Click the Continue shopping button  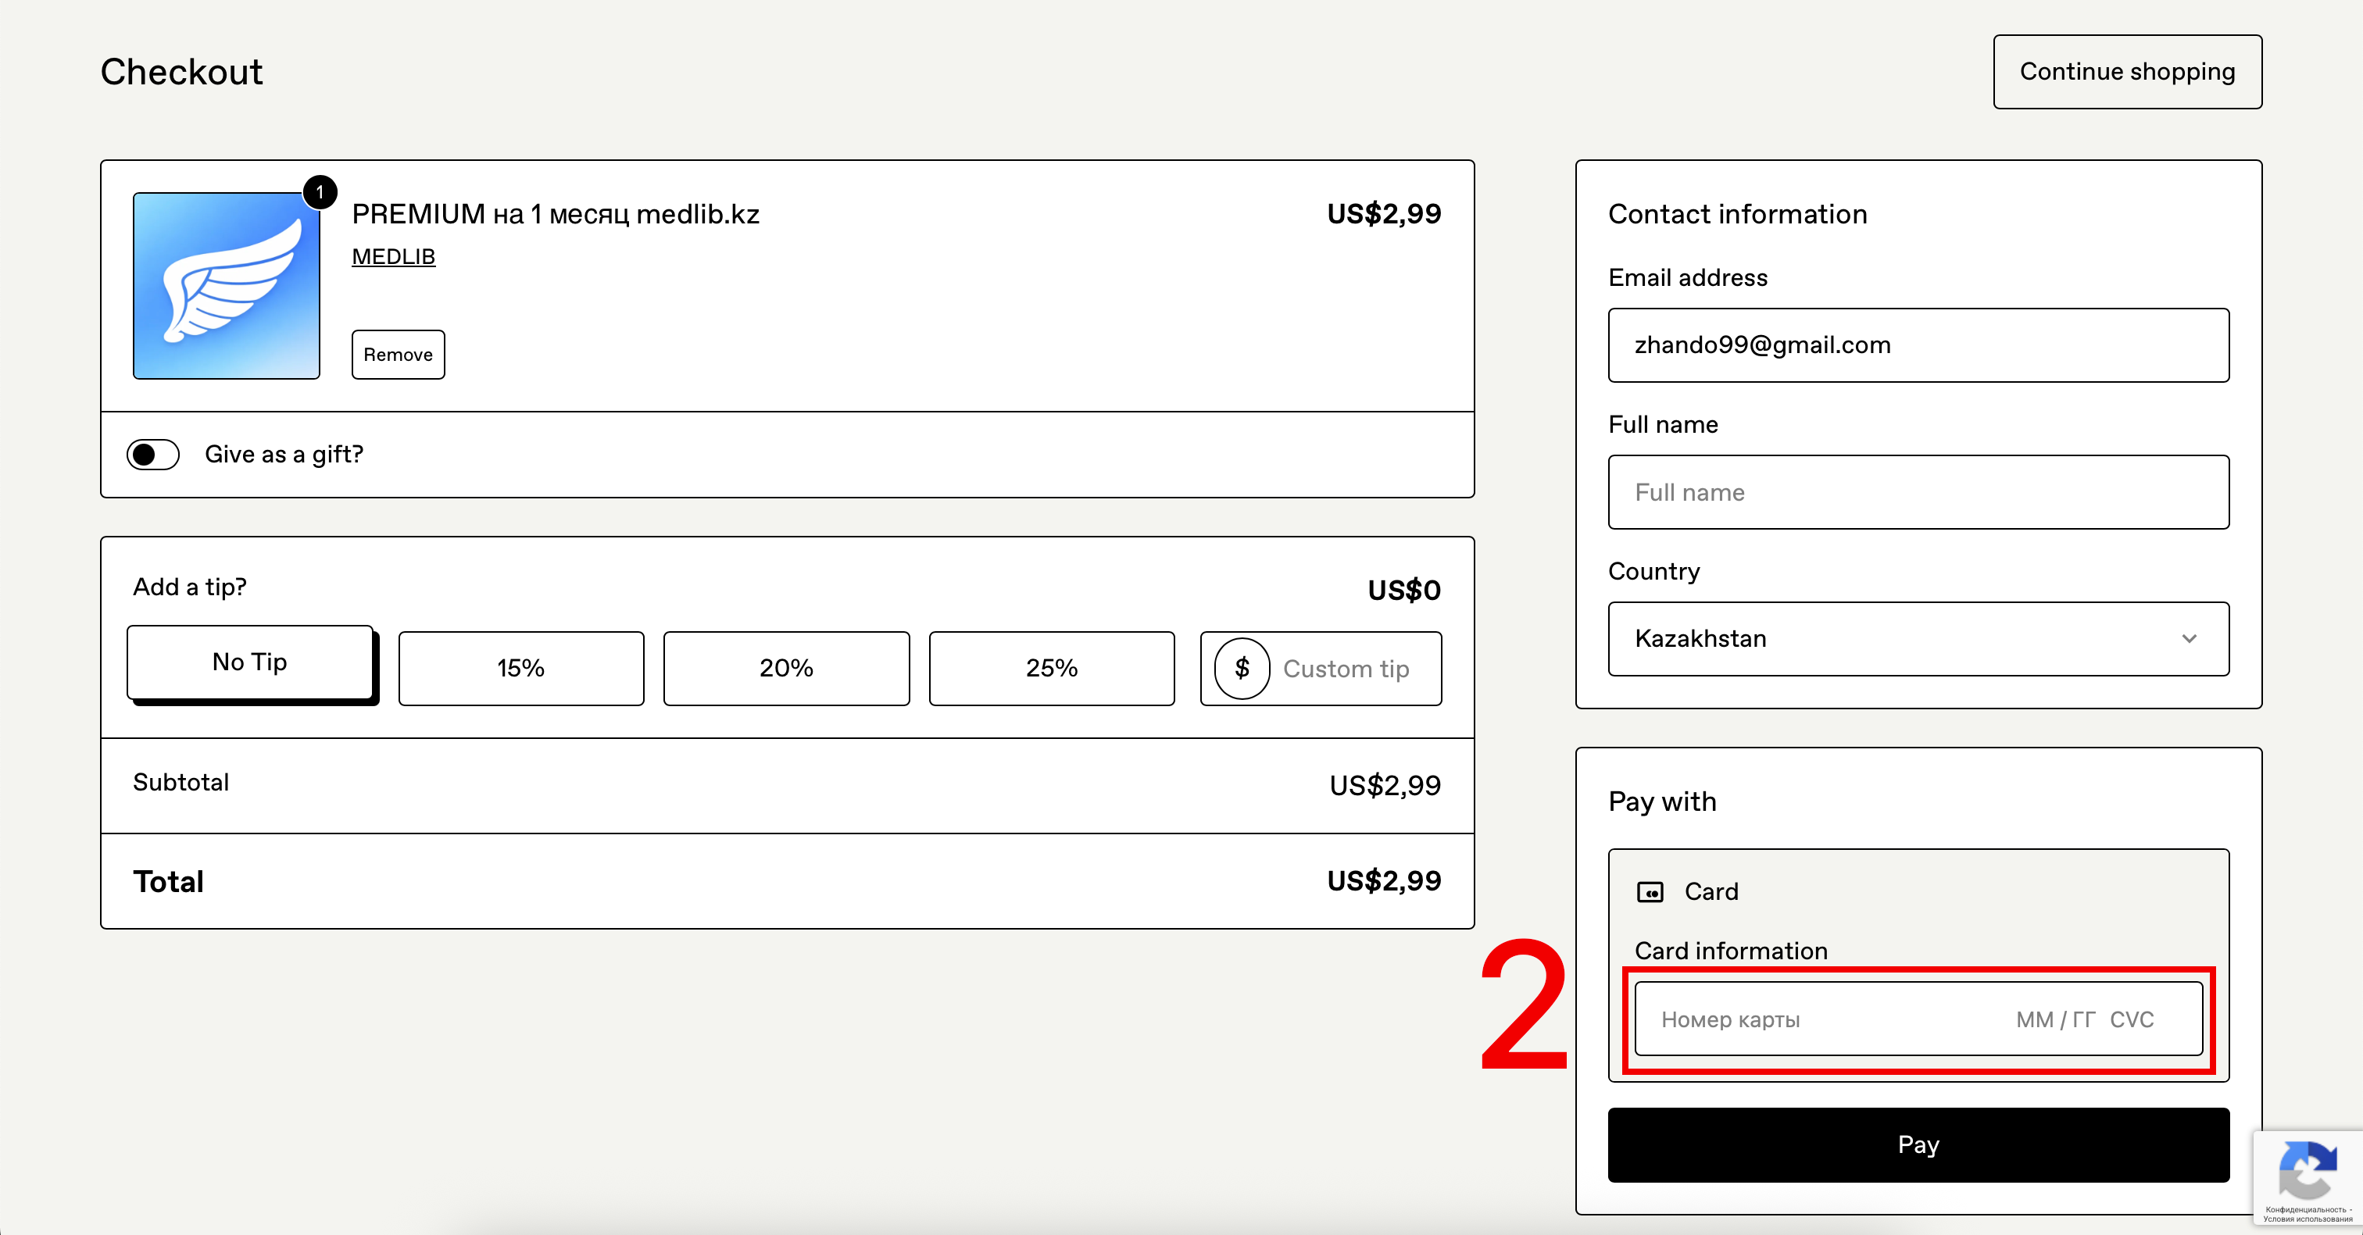pos(2127,72)
